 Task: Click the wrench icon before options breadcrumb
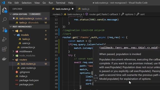pos(122,14)
